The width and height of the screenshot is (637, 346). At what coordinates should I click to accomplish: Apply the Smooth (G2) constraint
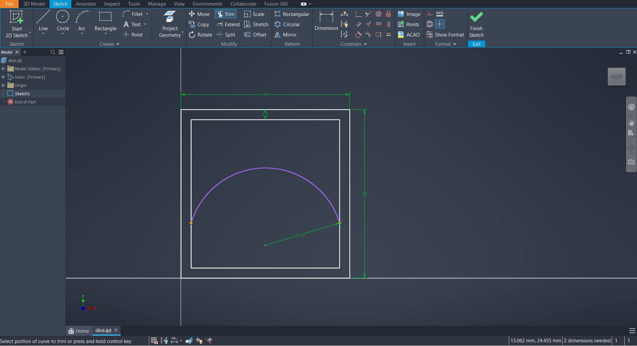click(368, 35)
